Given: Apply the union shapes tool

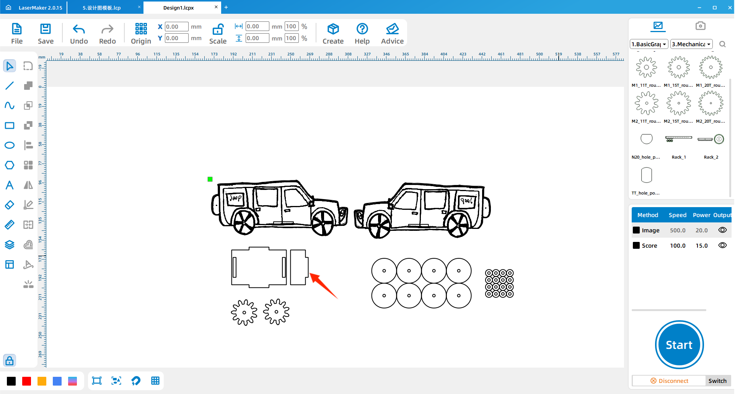Looking at the screenshot, I should point(28,86).
